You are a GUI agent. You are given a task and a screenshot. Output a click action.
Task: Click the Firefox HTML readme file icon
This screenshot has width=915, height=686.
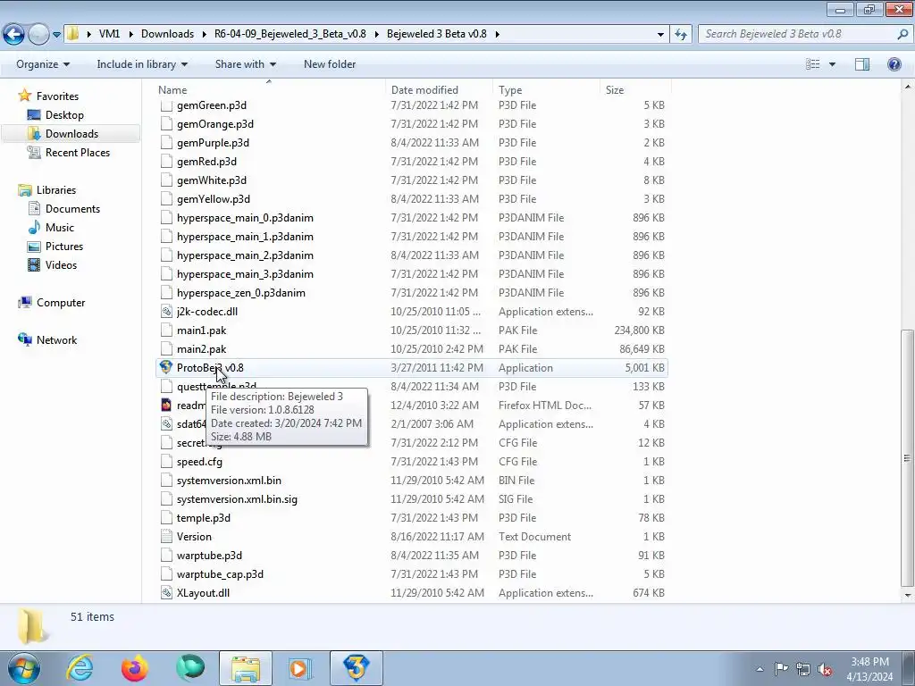tap(166, 405)
